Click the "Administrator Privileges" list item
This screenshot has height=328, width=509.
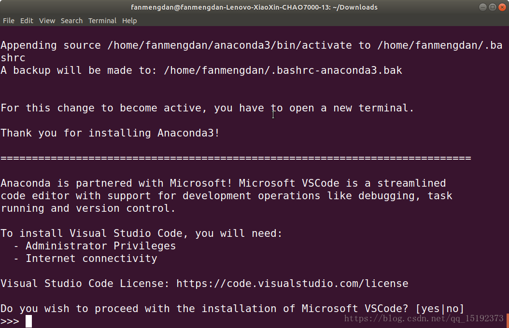[100, 246]
